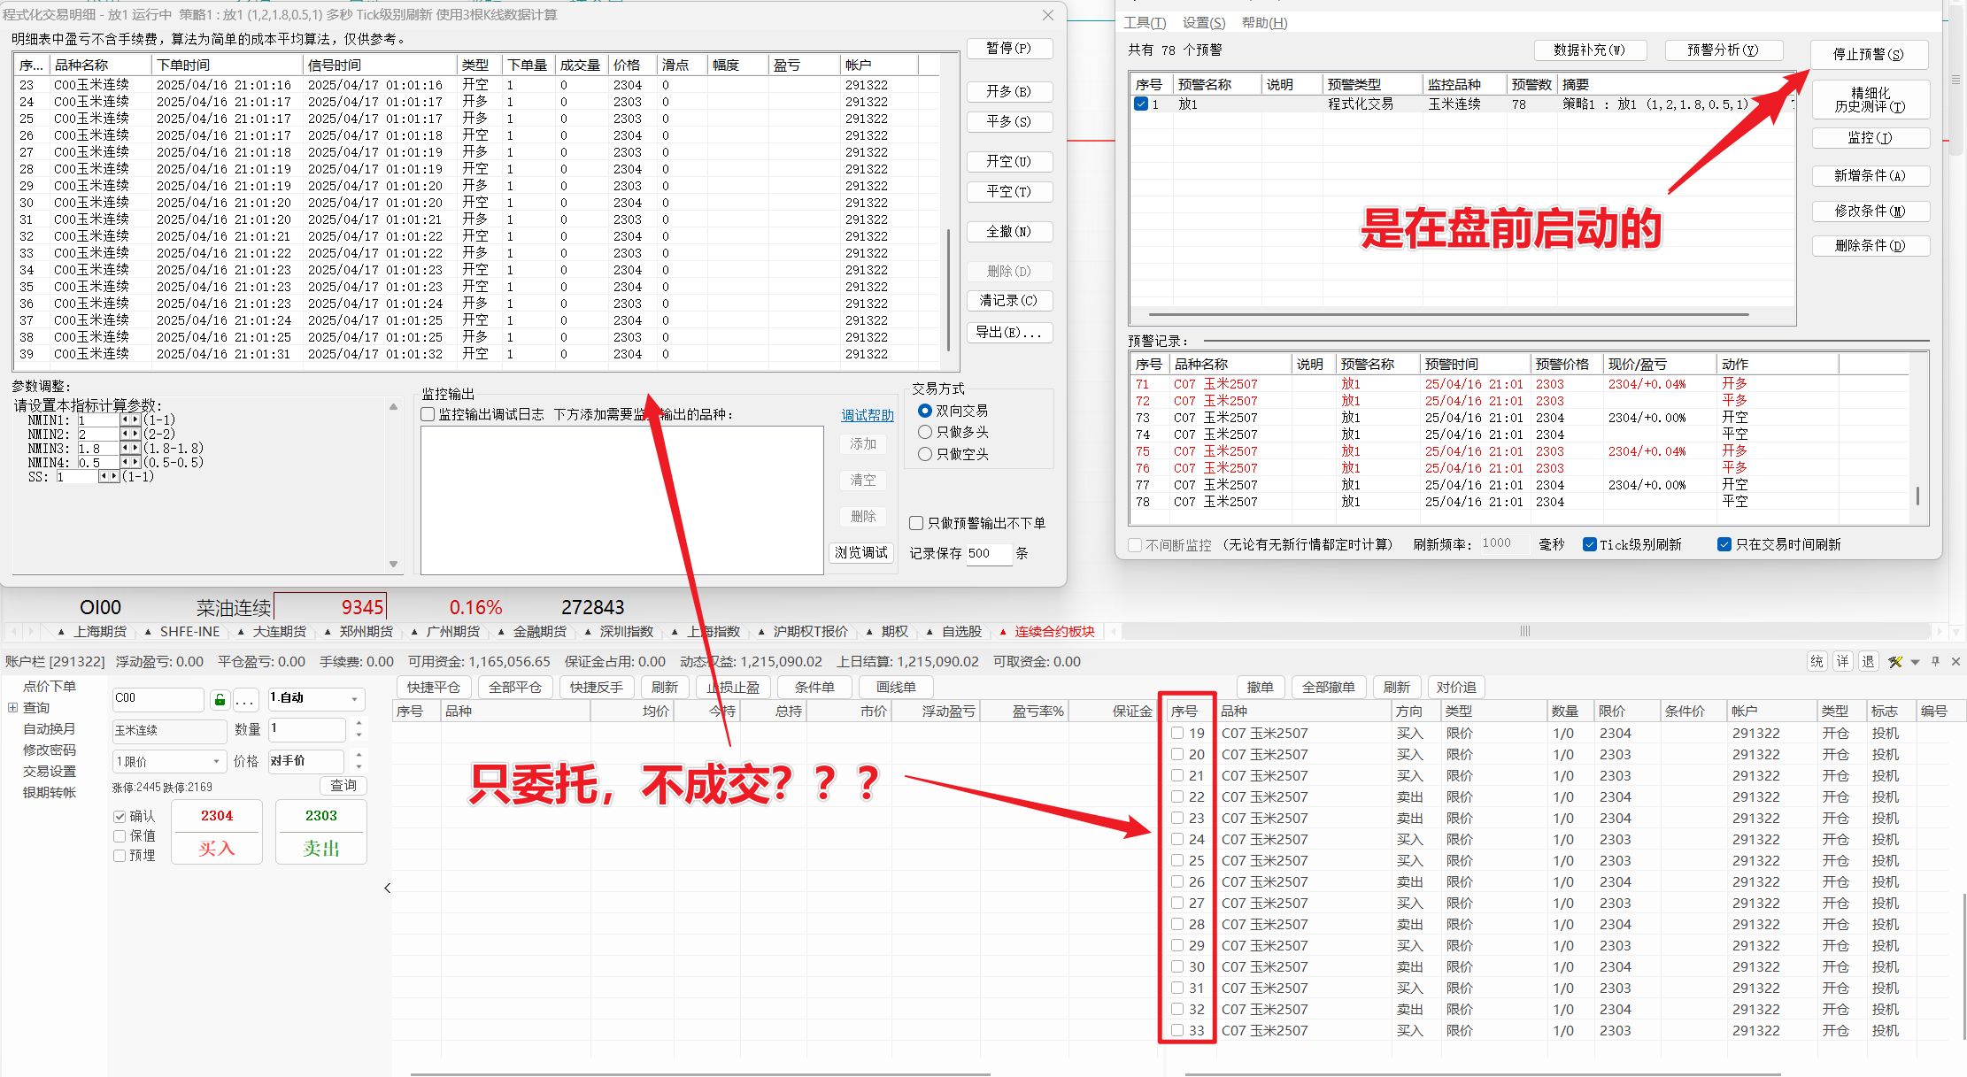Open the contract picker ellipsis button
The width and height of the screenshot is (1967, 1077).
tap(246, 699)
